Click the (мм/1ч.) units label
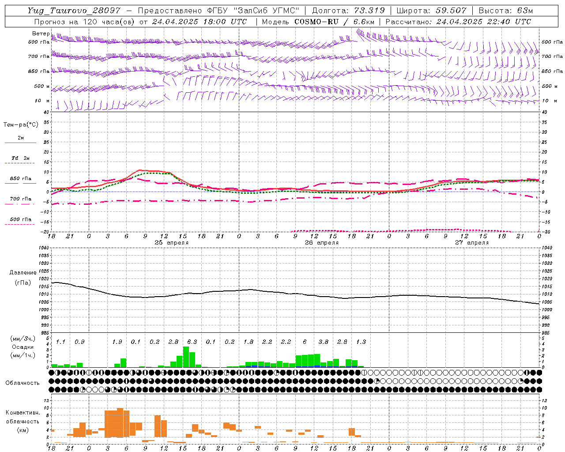Viewport: 565px width, 452px height. (23, 355)
